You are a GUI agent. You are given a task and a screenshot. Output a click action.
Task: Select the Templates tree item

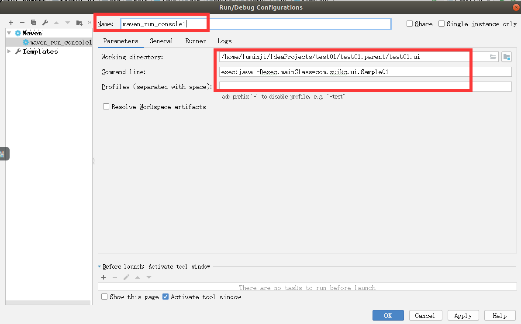[x=40, y=51]
